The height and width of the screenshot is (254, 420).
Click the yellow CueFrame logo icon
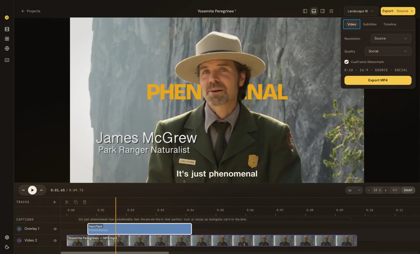coord(7,18)
